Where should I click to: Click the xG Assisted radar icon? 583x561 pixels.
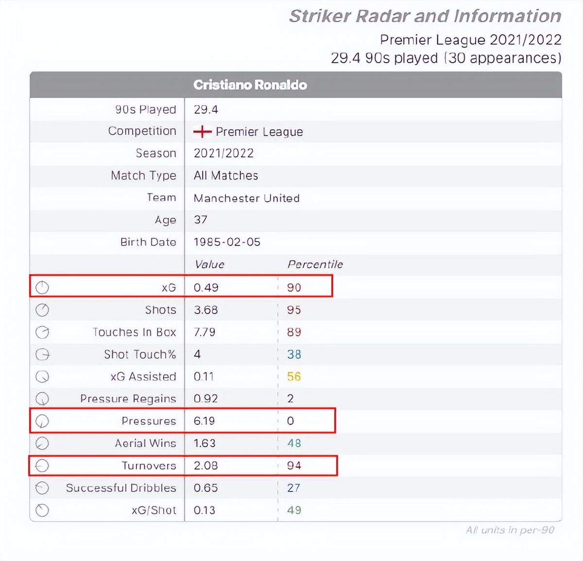click(x=42, y=377)
